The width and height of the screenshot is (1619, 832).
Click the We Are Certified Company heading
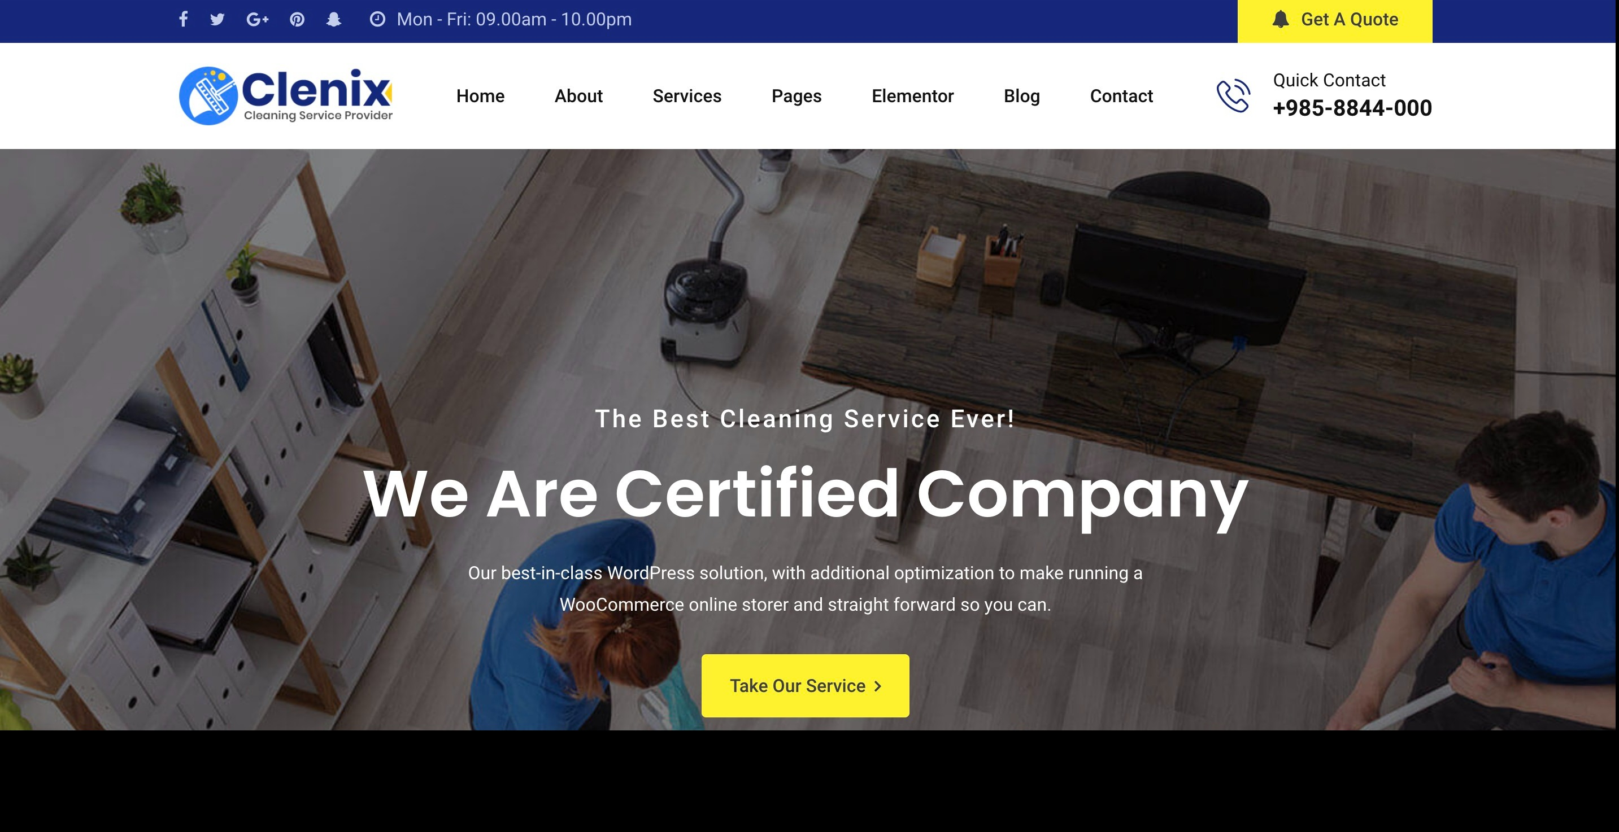click(805, 496)
